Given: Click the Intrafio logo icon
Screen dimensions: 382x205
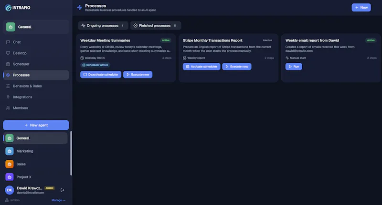Looking at the screenshot, I should pos(8,8).
